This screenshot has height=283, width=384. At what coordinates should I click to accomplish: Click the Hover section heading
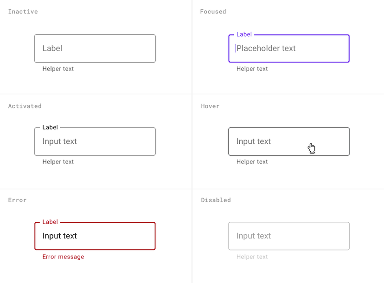[x=210, y=106]
